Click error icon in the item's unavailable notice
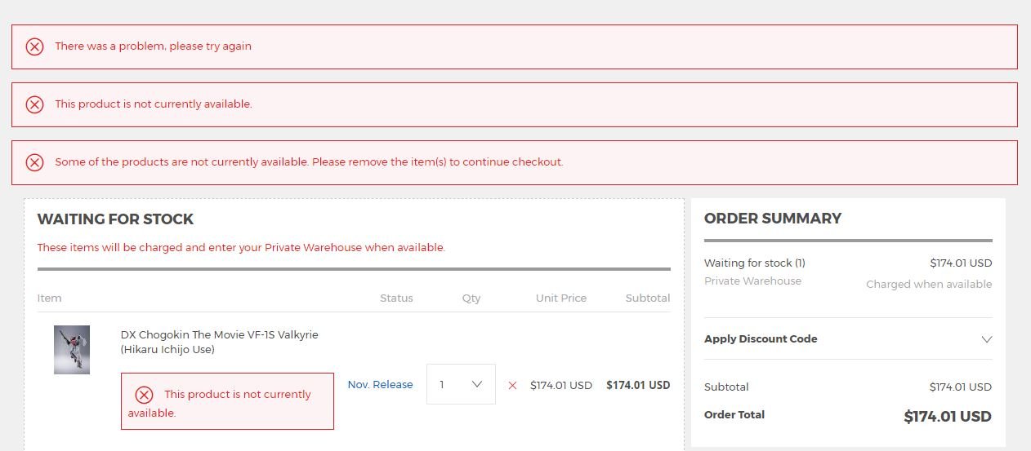This screenshot has height=451, width=1031. coord(144,395)
